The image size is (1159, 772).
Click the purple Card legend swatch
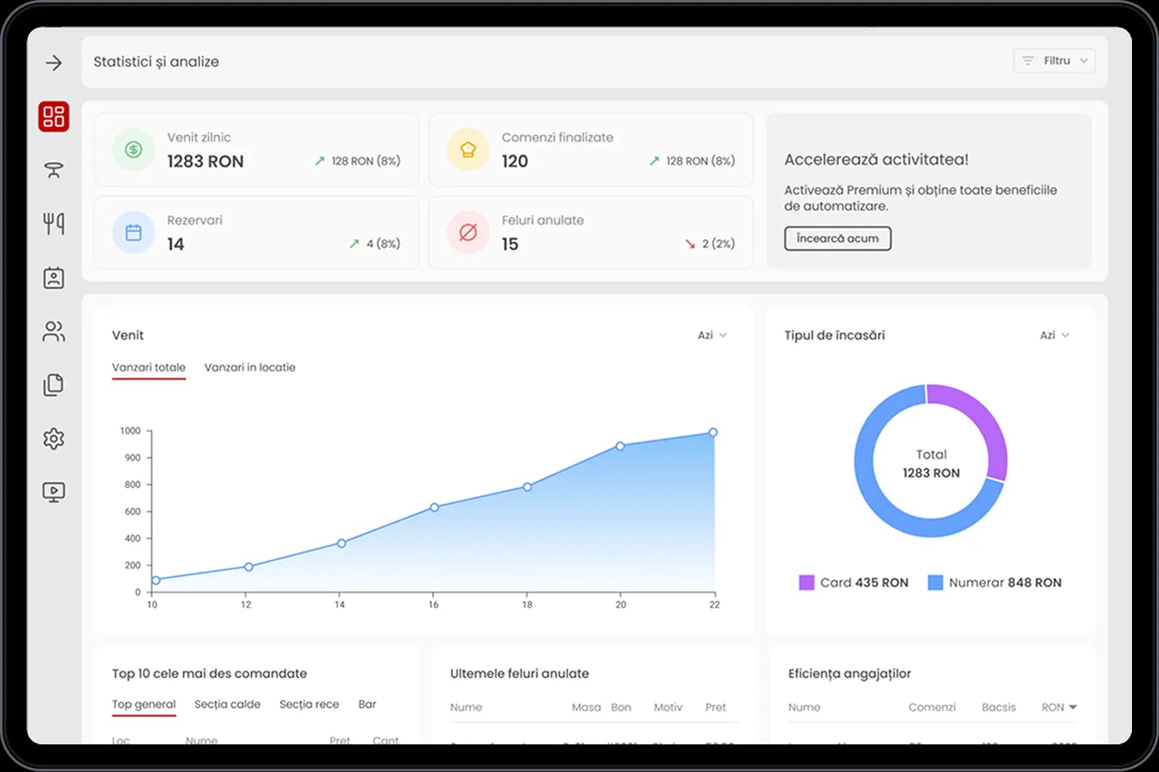pos(806,582)
